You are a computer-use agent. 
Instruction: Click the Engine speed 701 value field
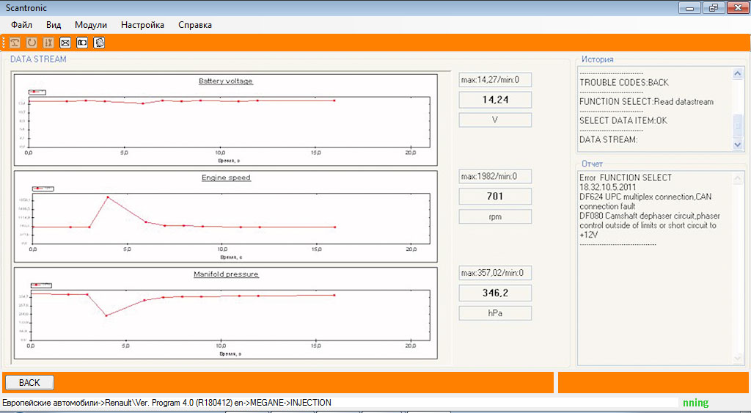pyautogui.click(x=495, y=196)
